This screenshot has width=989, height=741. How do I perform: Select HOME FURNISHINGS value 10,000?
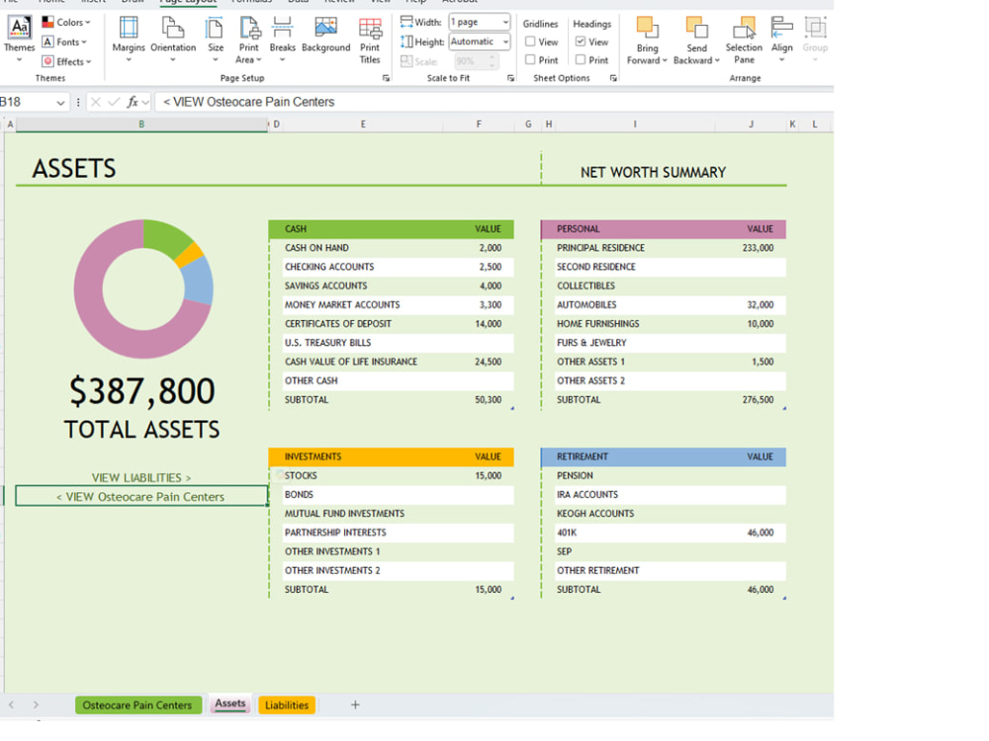point(760,324)
